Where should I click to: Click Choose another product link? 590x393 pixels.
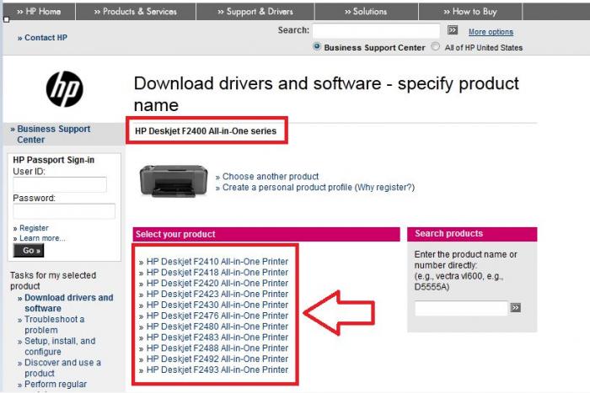[x=267, y=176]
